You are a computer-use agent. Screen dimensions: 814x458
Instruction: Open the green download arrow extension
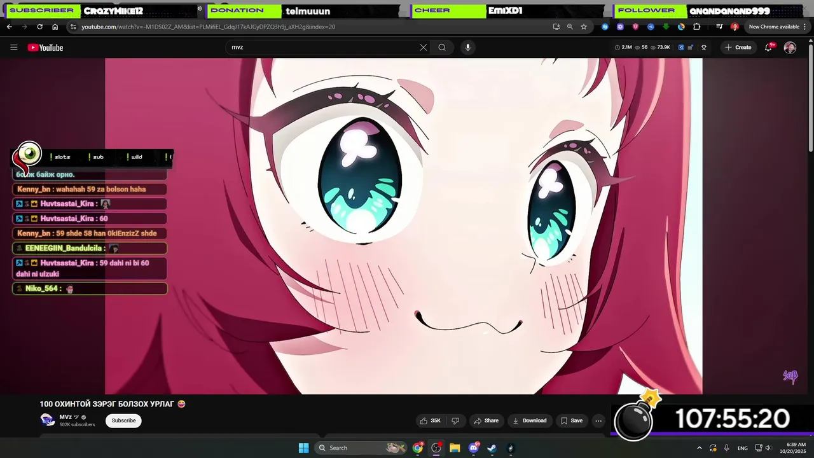(x=666, y=27)
